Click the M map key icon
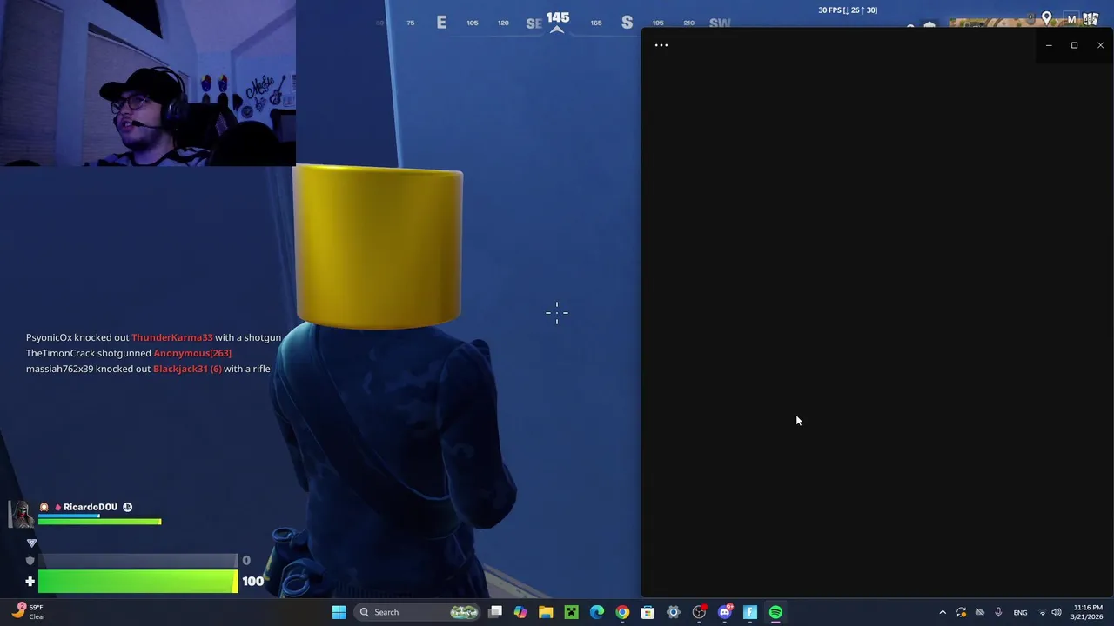This screenshot has width=1114, height=626. click(1071, 19)
